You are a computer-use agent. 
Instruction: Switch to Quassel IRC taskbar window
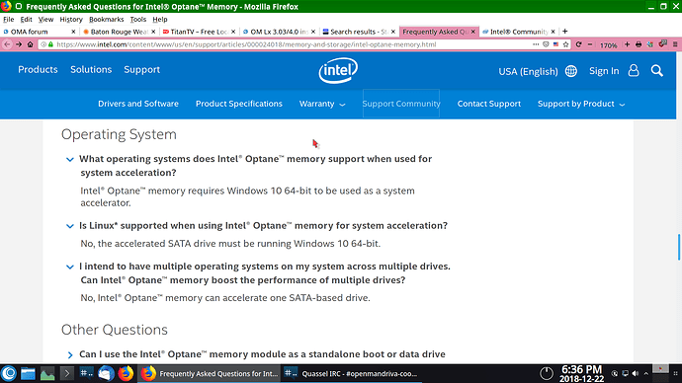pos(352,373)
